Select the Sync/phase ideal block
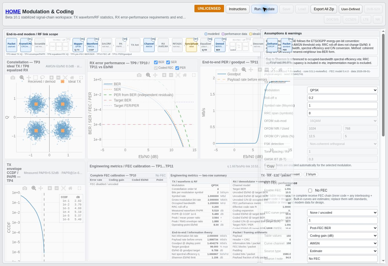Image resolution: width=388 pixels, height=266 pixels. tap(192, 45)
